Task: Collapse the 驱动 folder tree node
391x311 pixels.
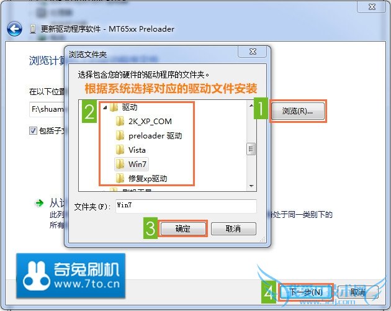Action: (x=105, y=107)
